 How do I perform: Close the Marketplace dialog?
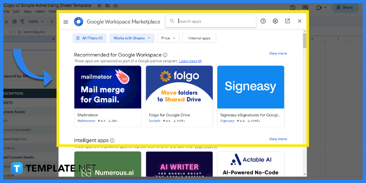pyautogui.click(x=299, y=21)
